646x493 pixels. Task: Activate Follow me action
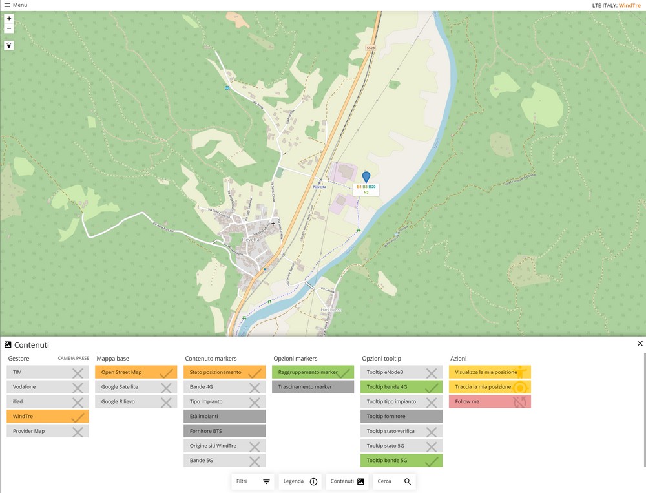coord(490,401)
